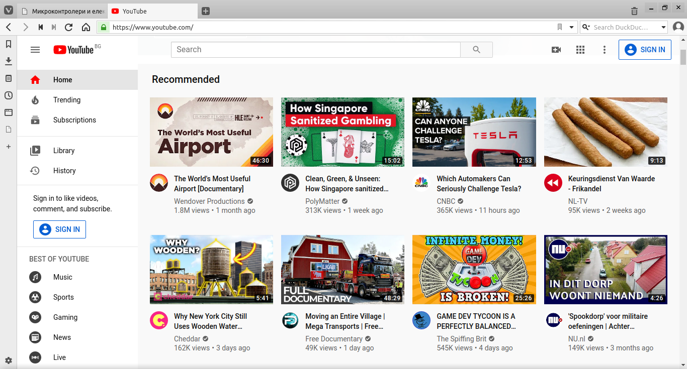Reload the current page
The width and height of the screenshot is (687, 369).
click(69, 27)
